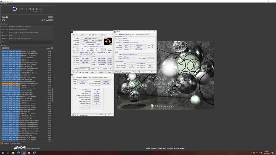Switch to Memory tab in CPU-Z CPU window
Viewport: 276px width, 155px height.
coord(85,35)
